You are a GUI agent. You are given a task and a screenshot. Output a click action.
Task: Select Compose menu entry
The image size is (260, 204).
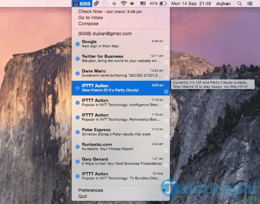pos(121,23)
